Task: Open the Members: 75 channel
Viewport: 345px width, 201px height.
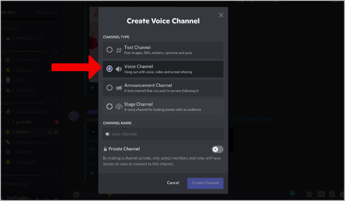Action: 29,38
